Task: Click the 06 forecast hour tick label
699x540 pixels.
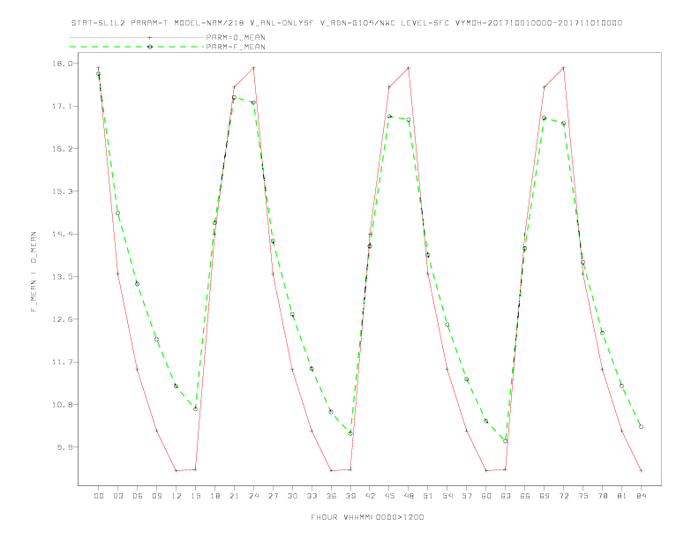Action: pos(138,496)
